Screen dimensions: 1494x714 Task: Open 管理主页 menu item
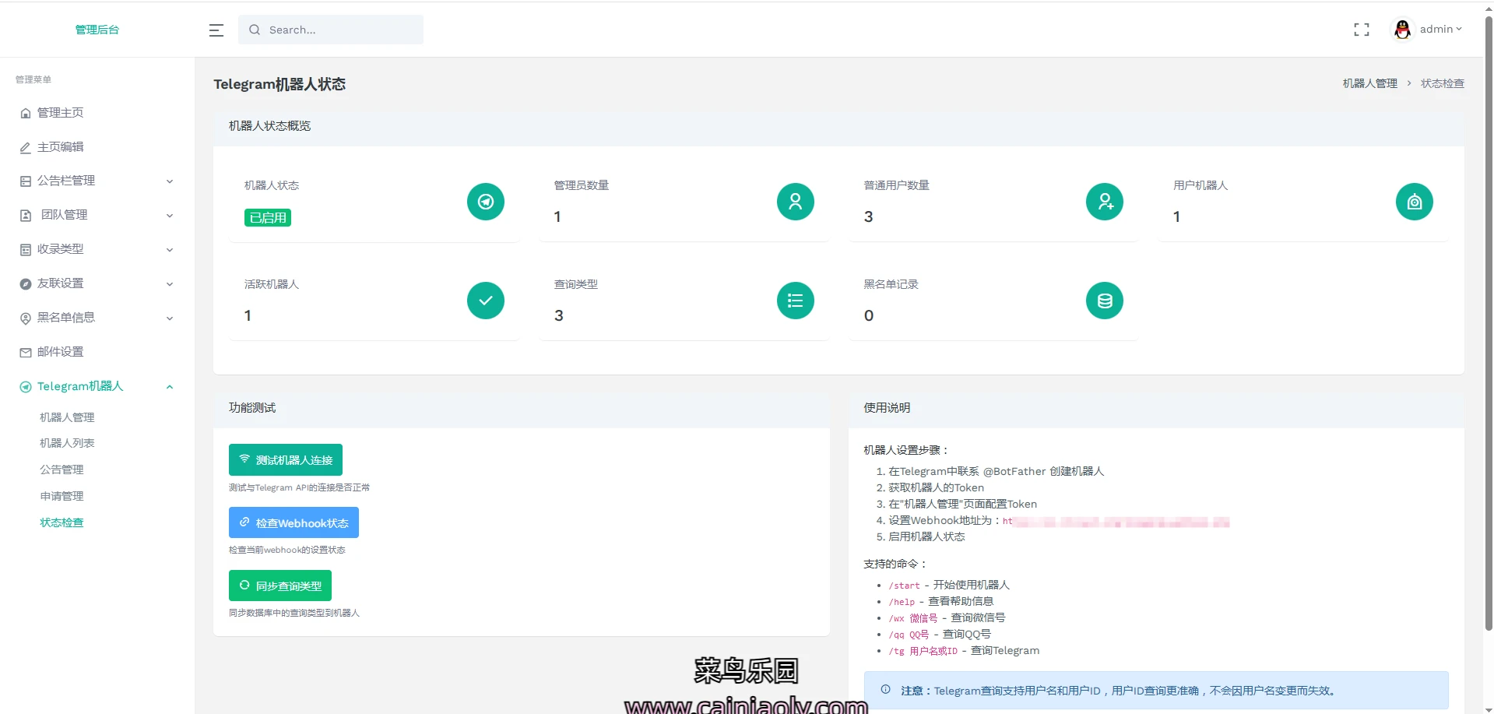coord(97,113)
